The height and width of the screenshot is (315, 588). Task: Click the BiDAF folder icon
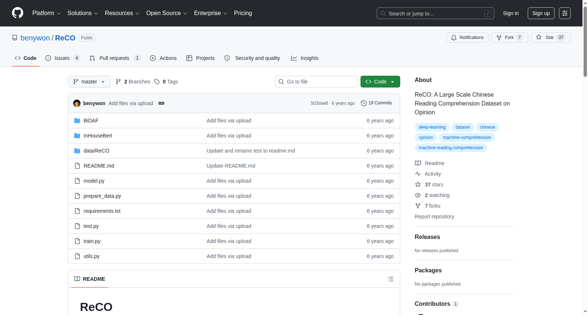(x=77, y=121)
